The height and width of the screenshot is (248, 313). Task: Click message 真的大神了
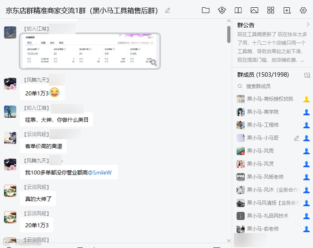pos(38,199)
